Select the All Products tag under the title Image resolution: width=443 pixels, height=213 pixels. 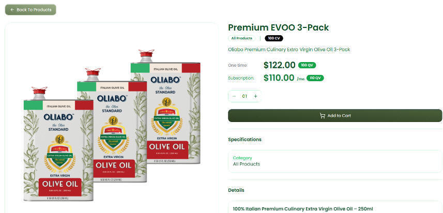pos(242,38)
